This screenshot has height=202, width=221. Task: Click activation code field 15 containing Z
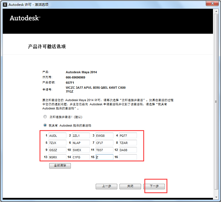pos(104,157)
